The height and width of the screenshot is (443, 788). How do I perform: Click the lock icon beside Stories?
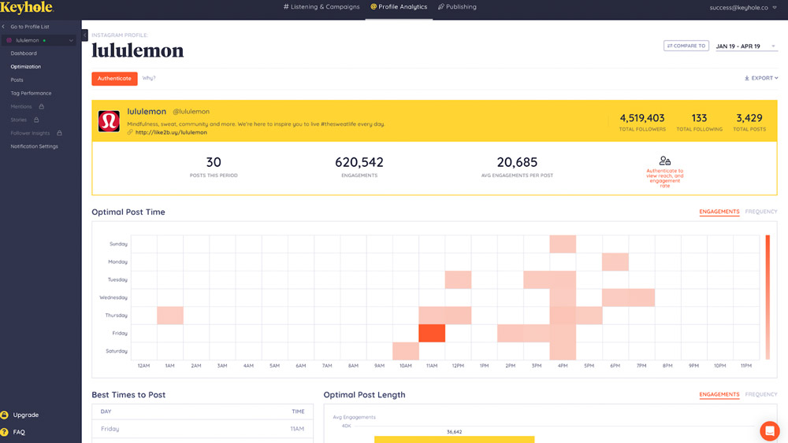pyautogui.click(x=36, y=120)
